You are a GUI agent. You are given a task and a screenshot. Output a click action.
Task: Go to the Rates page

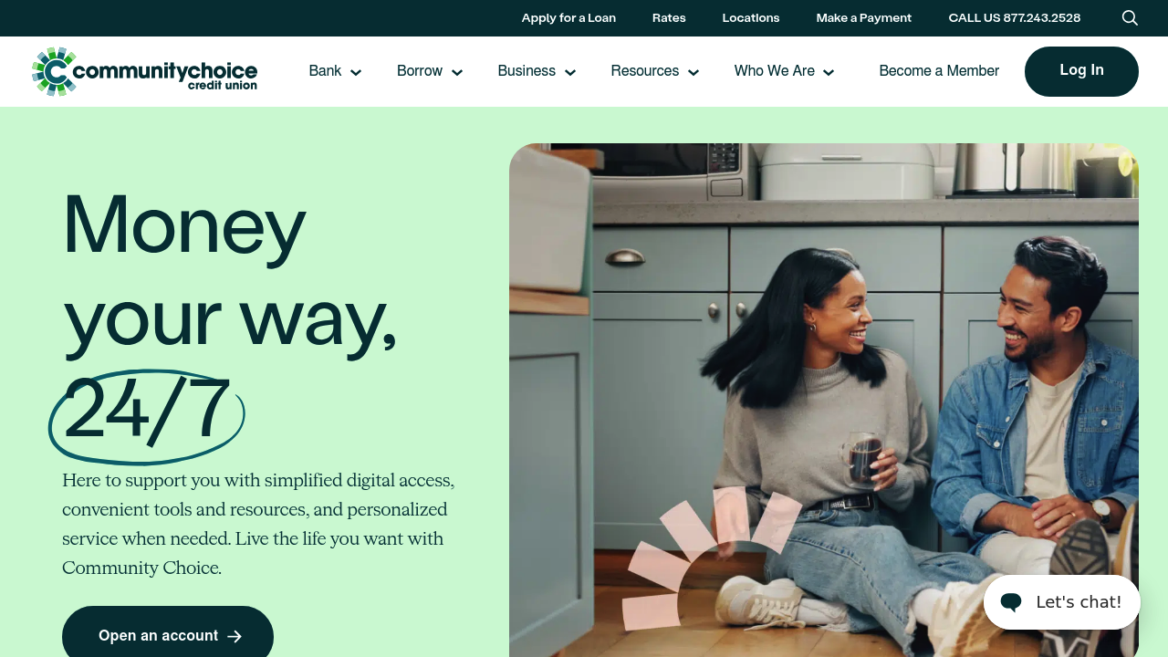coord(669,18)
